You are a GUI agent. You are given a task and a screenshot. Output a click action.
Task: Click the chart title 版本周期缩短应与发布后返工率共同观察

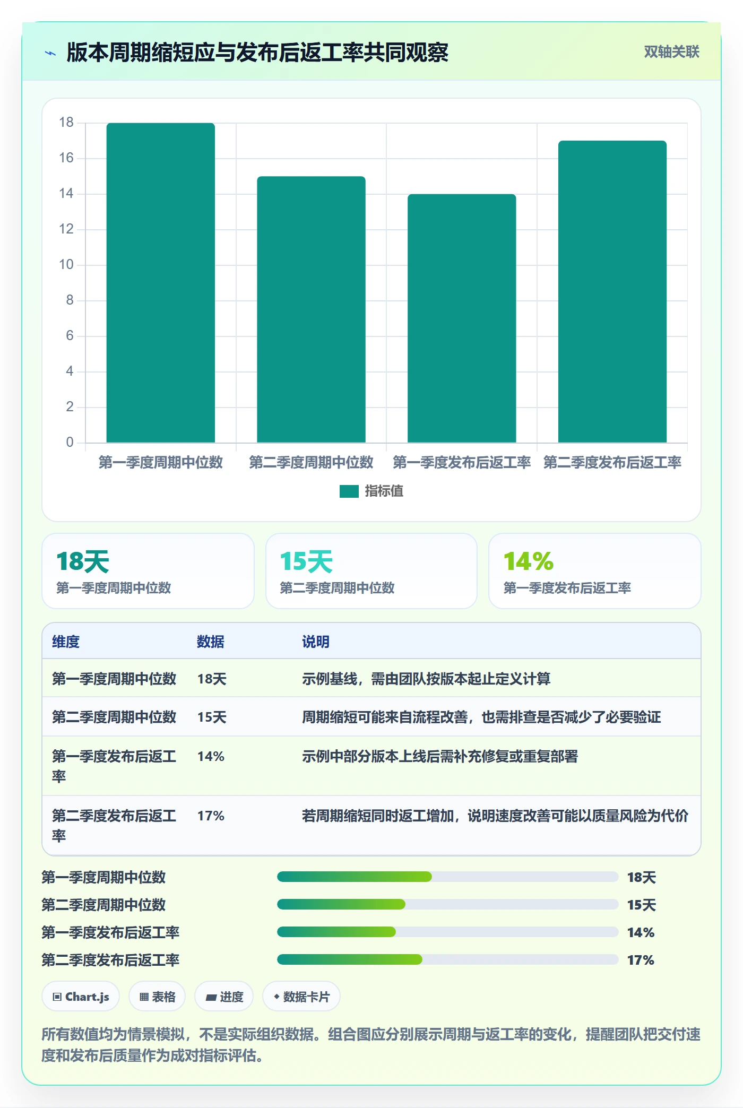pos(257,53)
